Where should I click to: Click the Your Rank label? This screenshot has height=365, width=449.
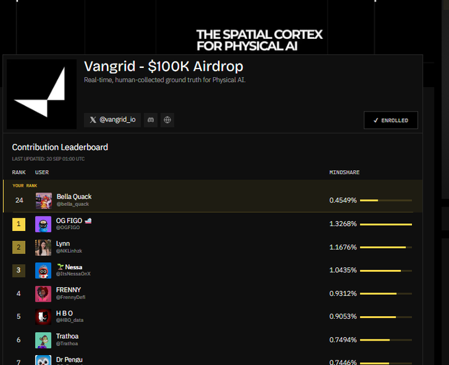pyautogui.click(x=24, y=185)
